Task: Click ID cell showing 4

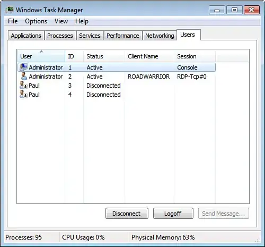Action: point(70,95)
